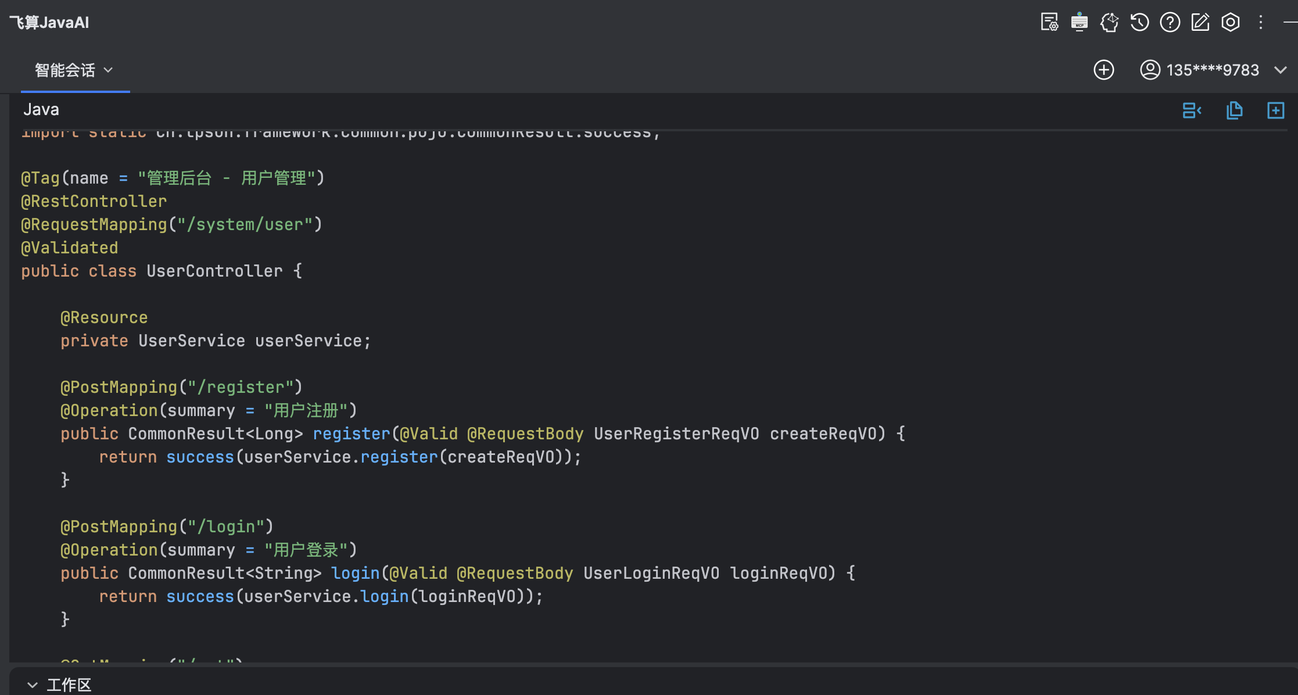The image size is (1298, 695).
Task: Click the Java language label
Action: (x=41, y=109)
